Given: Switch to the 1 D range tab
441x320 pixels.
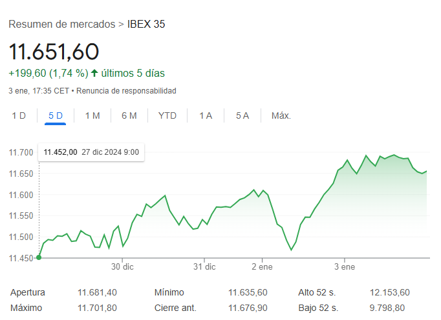Looking at the screenshot, I should pyautogui.click(x=19, y=115).
